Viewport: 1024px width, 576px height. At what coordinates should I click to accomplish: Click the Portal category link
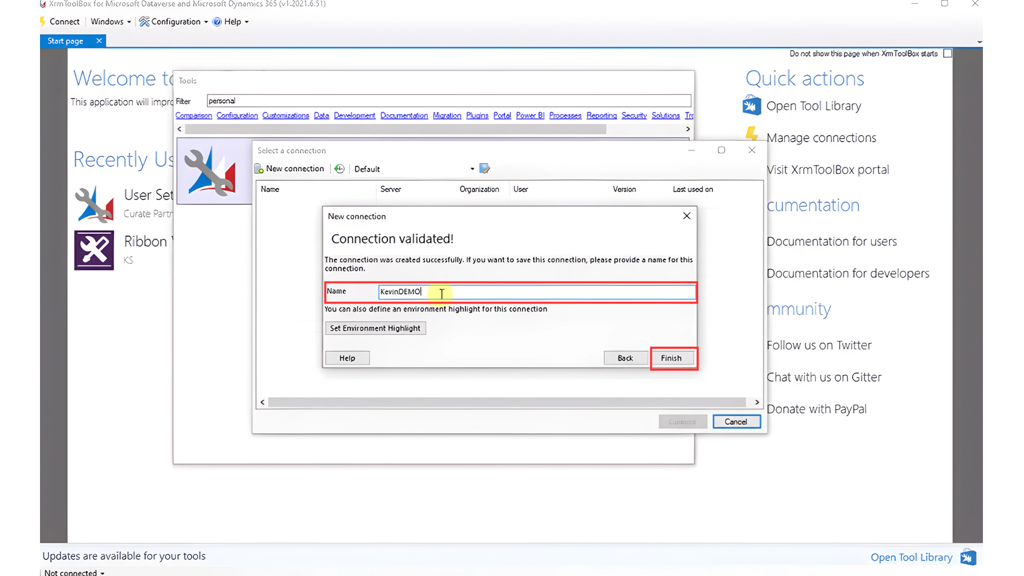(502, 116)
